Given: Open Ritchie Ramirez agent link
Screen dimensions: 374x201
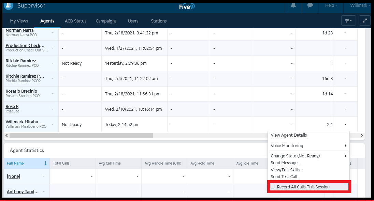Looking at the screenshot, I should [x=21, y=61].
